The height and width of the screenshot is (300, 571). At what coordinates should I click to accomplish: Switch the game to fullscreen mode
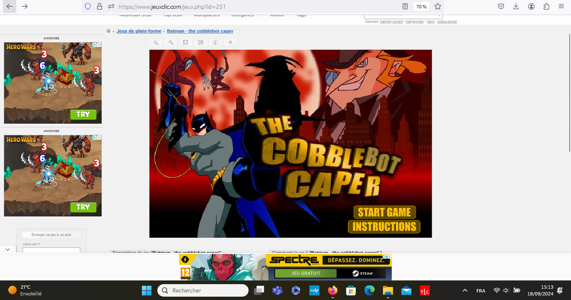[x=201, y=42]
